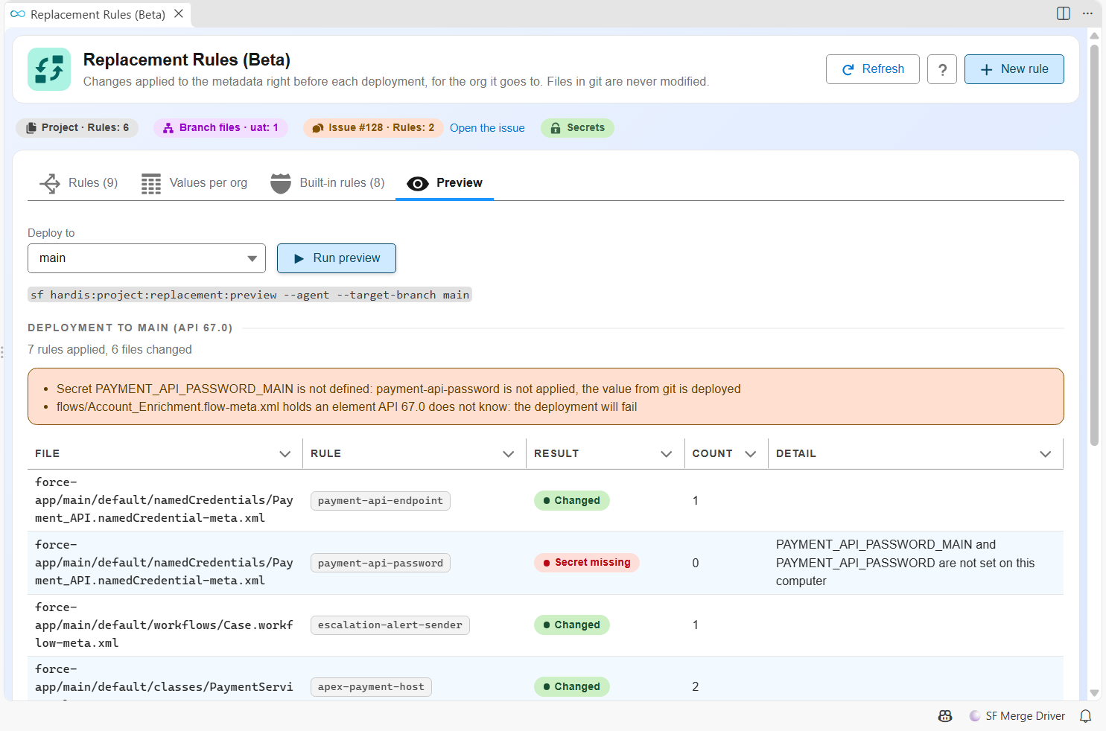Image resolution: width=1106 pixels, height=731 pixels.
Task: Open the Issue #128 Rules: 2 chip
Action: tap(373, 128)
